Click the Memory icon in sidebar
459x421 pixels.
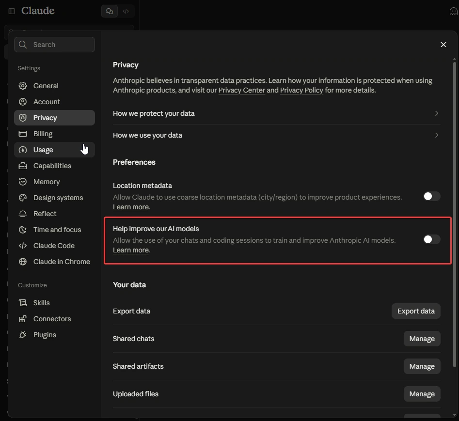[x=23, y=182]
